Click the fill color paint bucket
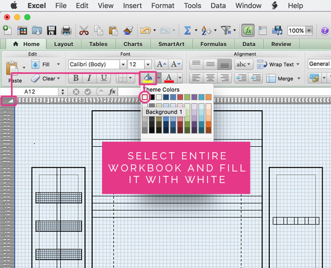This screenshot has height=268, width=331. click(148, 78)
